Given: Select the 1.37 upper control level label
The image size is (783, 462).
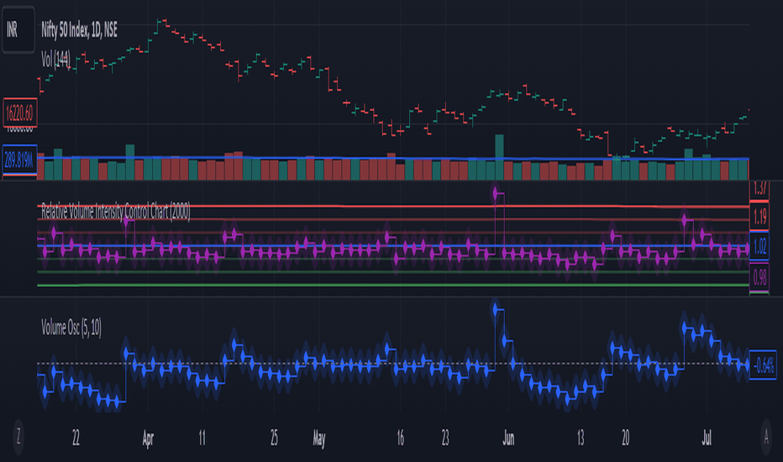Looking at the screenshot, I should click(x=759, y=190).
